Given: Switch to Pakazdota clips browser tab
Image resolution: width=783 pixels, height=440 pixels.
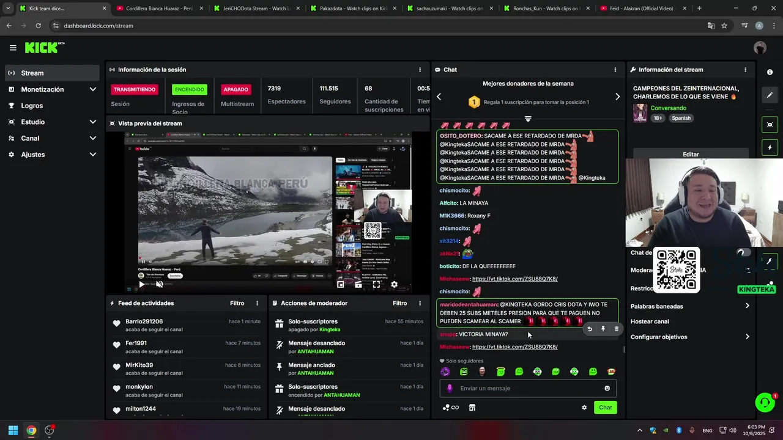Looking at the screenshot, I should (x=354, y=9).
